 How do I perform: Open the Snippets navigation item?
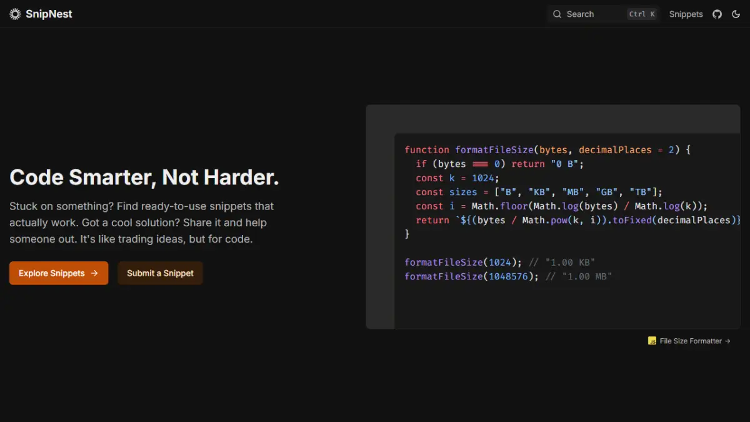point(686,14)
